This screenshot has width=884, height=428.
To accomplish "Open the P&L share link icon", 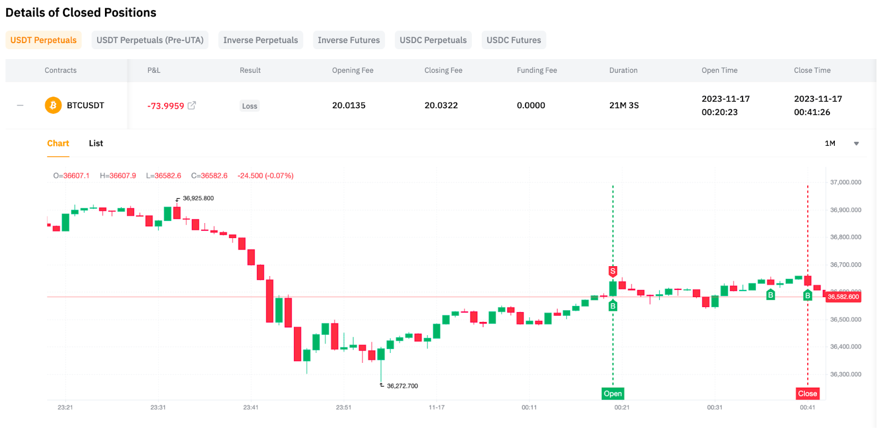I will tap(192, 105).
